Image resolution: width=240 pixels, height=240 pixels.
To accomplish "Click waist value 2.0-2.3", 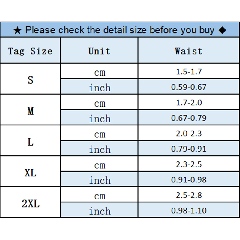I will tap(189, 134).
